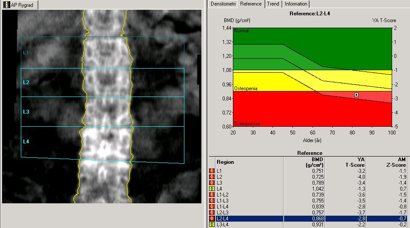Click the film icon on AP Rygrad tab
410x228 pixels.
click(x=6, y=5)
